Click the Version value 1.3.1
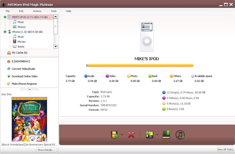 tap(103, 101)
